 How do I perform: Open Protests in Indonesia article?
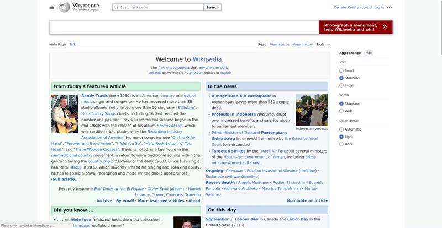(234, 114)
